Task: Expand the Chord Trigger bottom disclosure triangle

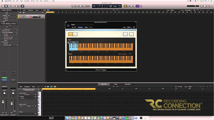Action: click(67, 70)
